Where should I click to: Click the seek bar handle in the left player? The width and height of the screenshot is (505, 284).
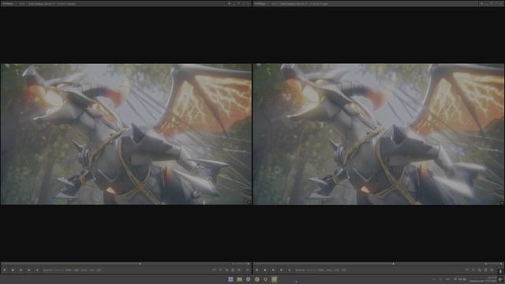click(140, 263)
